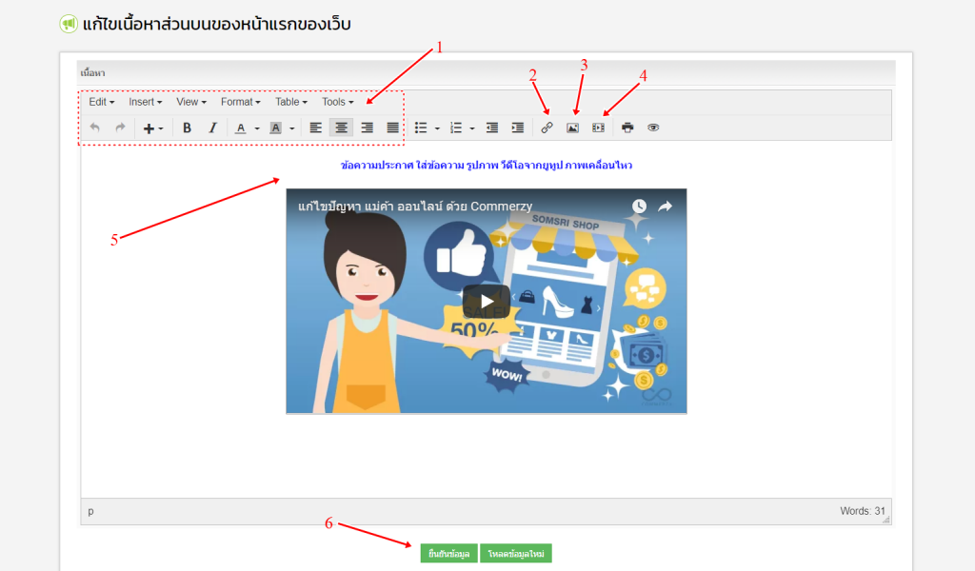Open the plus Insert quick menu
The height and width of the screenshot is (571, 975).
(153, 128)
